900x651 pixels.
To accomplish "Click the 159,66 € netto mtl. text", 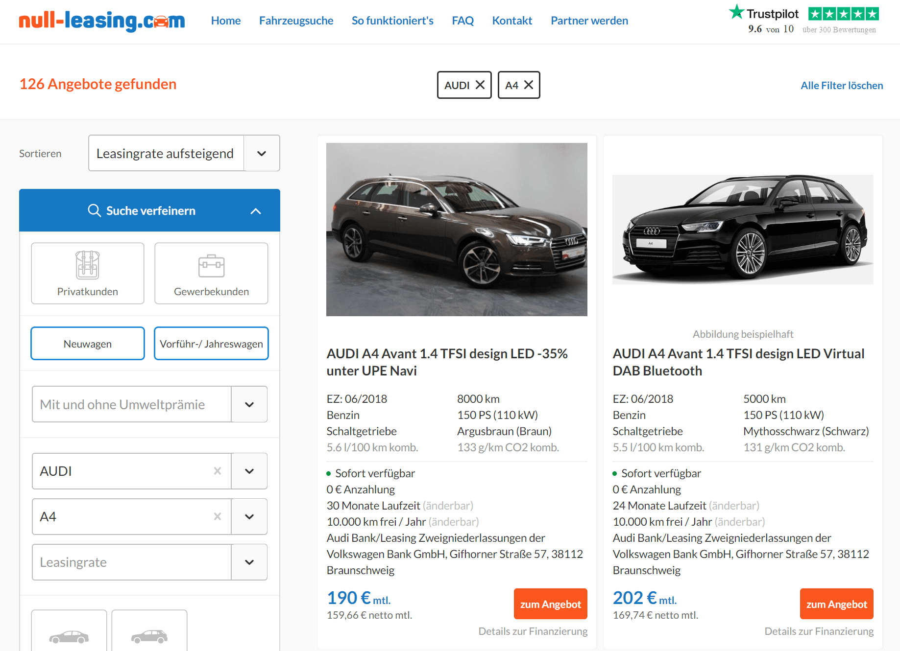I will tap(369, 615).
